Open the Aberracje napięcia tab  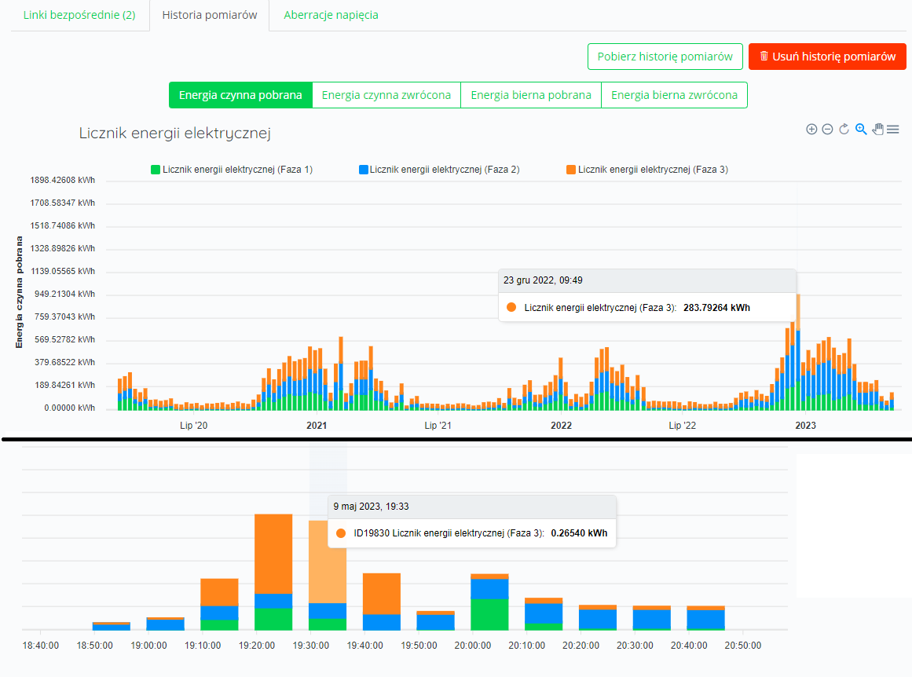[x=331, y=15]
